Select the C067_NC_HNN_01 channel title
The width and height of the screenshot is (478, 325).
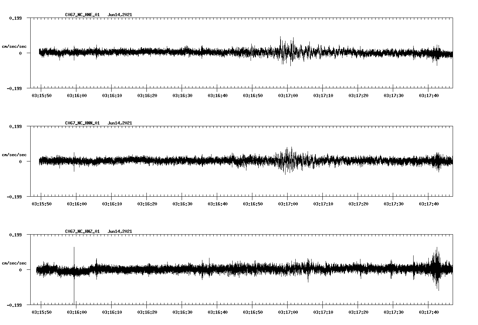[82, 123]
